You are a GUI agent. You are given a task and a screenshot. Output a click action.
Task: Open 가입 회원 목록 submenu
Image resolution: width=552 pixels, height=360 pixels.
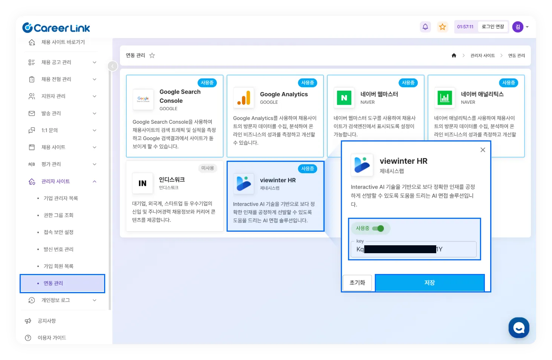click(58, 266)
